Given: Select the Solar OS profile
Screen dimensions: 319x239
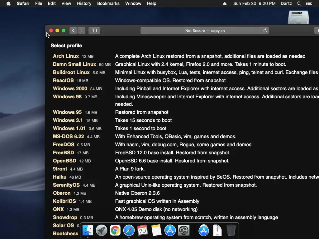Looking at the screenshot, I should pyautogui.click(x=63, y=226).
